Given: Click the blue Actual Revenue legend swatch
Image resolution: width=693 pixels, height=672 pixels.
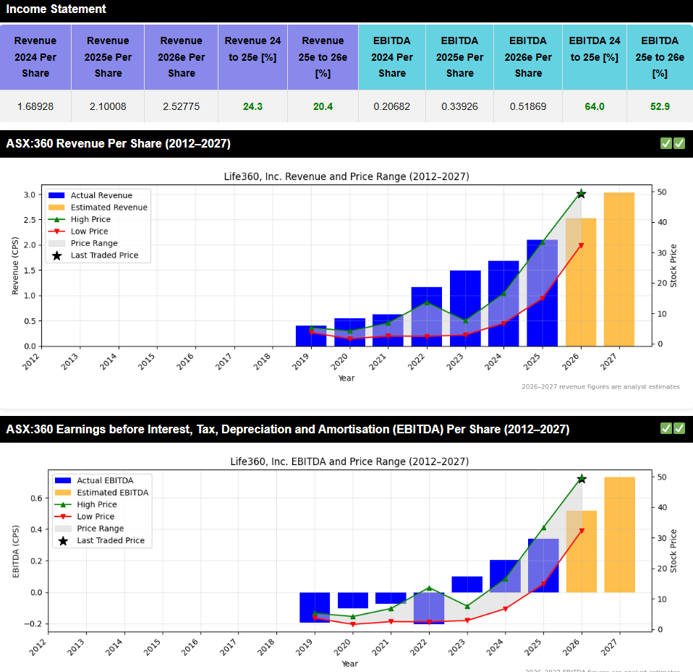Looking at the screenshot, I should (x=56, y=195).
